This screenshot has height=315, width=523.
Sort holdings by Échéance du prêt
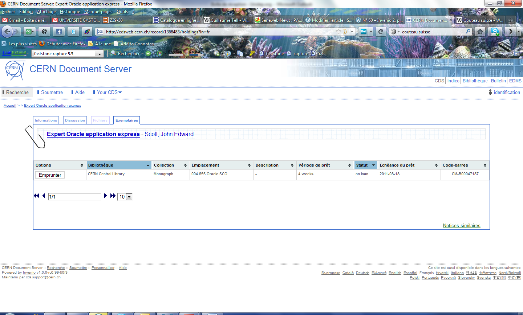point(408,165)
